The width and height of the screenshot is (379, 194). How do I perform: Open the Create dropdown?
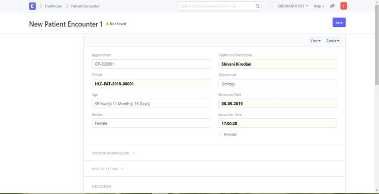pyautogui.click(x=333, y=40)
